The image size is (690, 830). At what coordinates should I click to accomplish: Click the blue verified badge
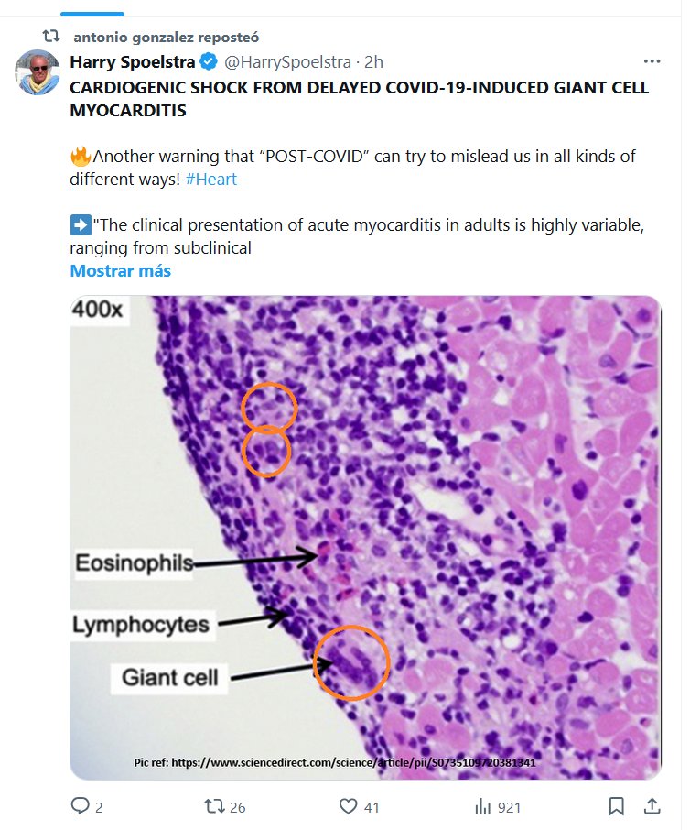click(209, 62)
